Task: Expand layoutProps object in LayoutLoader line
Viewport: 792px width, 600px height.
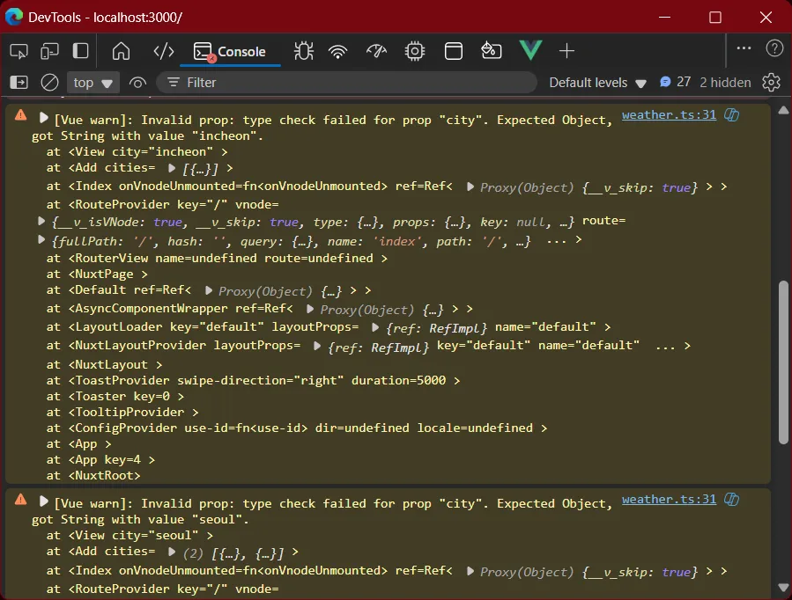Action: 374,327
